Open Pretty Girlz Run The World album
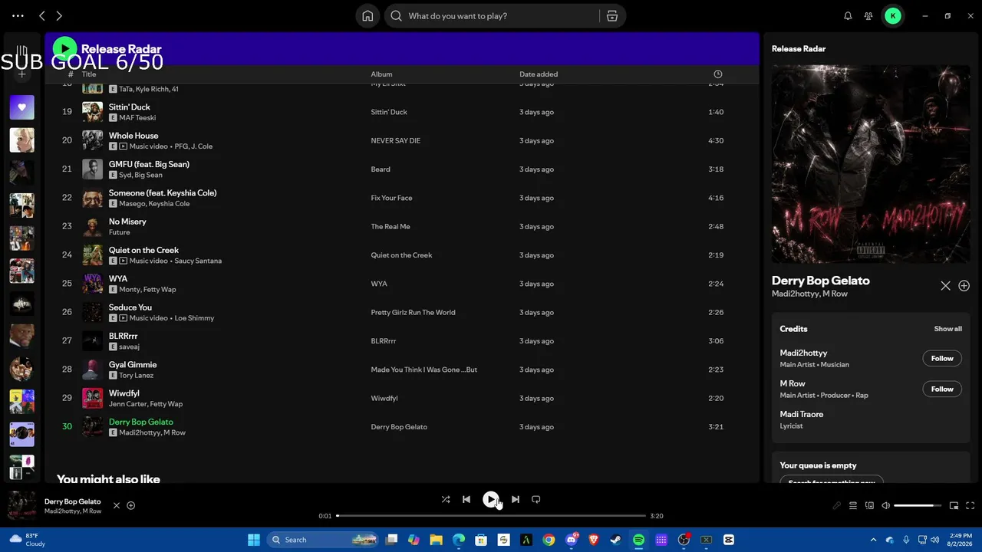 413,313
